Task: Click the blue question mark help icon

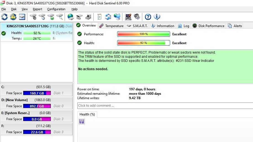Action: tap(148, 17)
